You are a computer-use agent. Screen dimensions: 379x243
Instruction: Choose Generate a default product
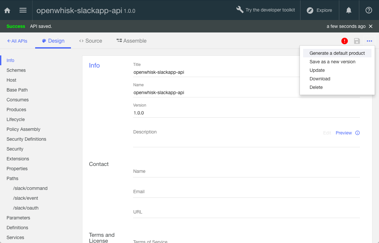click(x=337, y=53)
